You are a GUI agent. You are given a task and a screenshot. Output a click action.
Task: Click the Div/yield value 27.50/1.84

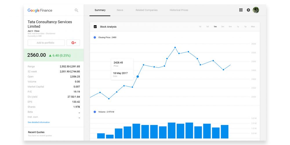tap(74, 97)
